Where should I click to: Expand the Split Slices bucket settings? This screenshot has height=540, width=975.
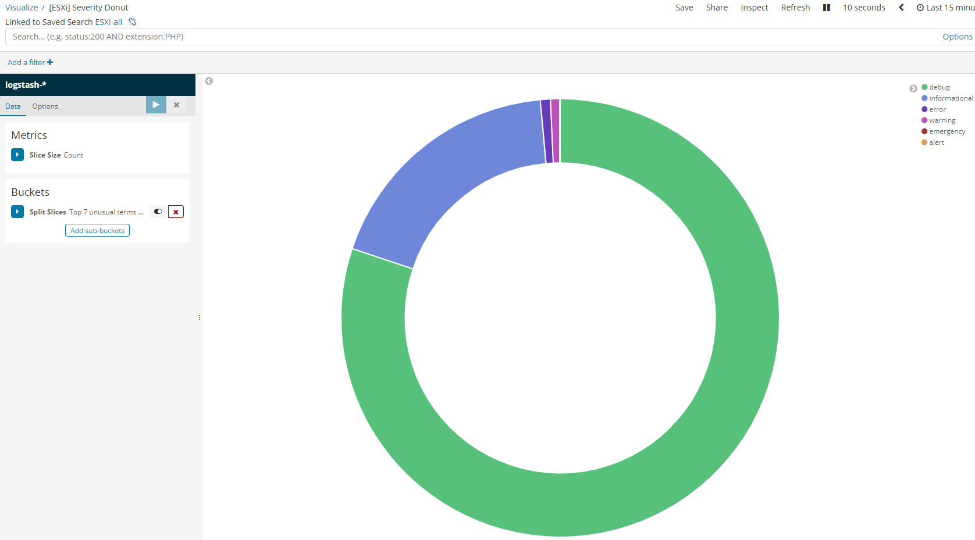17,212
